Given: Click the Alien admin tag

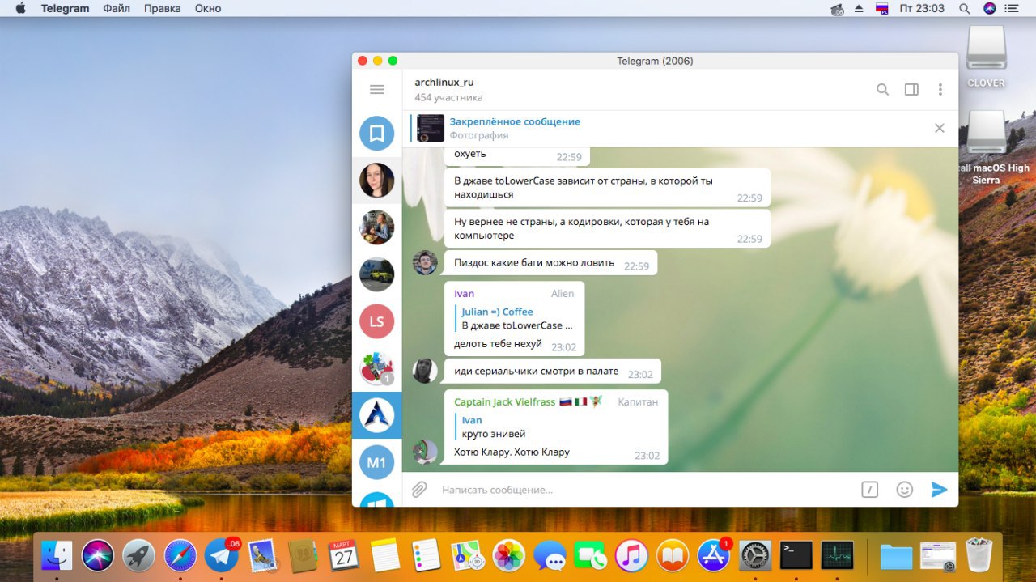Looking at the screenshot, I should tap(563, 294).
